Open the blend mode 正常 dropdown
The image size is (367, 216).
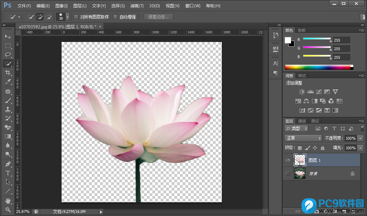[x=303, y=138]
